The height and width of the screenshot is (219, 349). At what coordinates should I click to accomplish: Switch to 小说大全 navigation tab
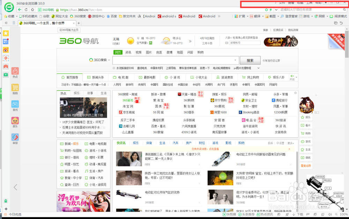pyautogui.click(x=199, y=77)
